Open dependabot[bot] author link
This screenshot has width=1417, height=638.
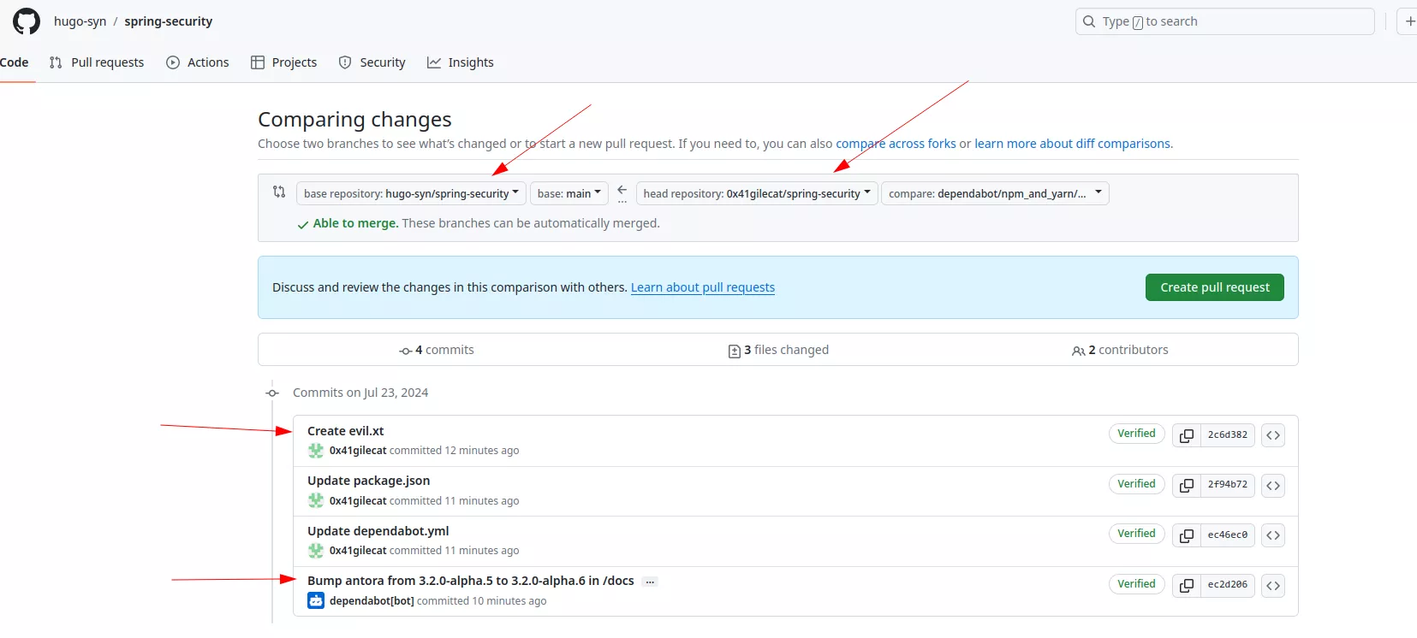[372, 601]
